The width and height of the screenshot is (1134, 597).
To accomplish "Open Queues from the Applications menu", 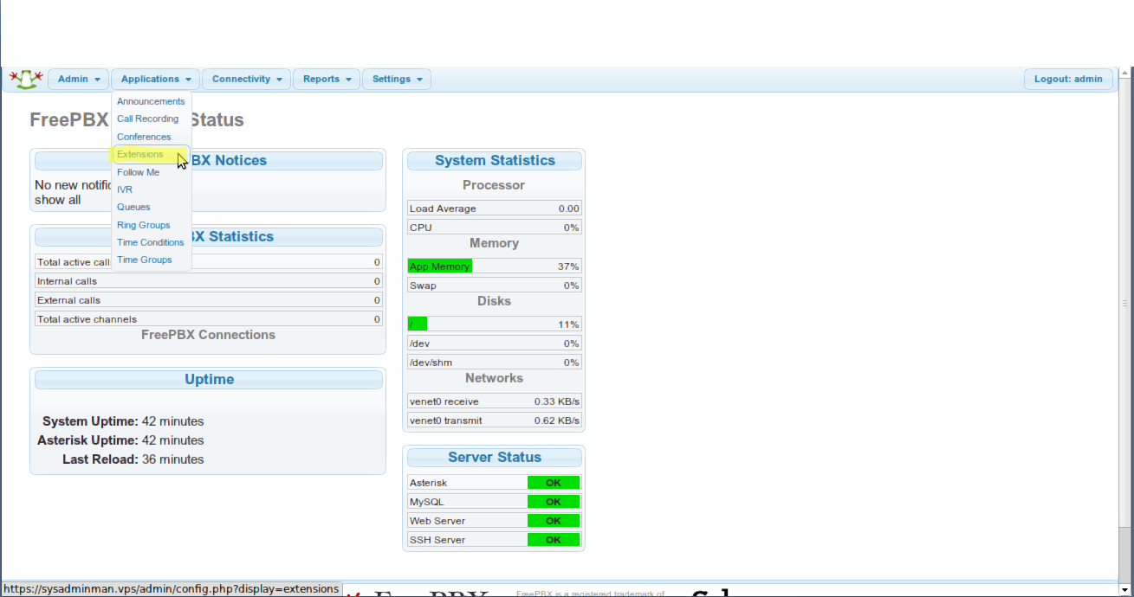I will (133, 207).
